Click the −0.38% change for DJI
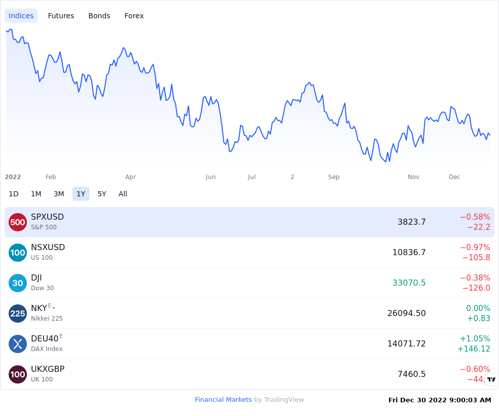 coord(475,278)
